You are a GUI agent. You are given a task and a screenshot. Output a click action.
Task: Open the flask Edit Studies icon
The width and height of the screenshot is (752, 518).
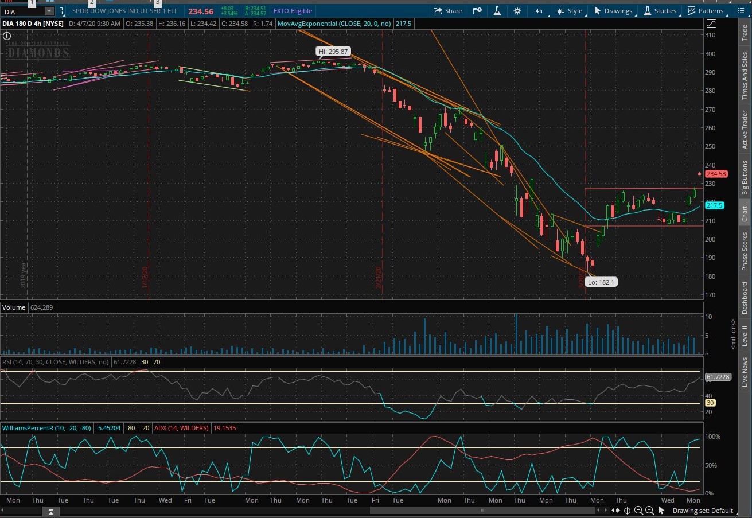pyautogui.click(x=497, y=11)
